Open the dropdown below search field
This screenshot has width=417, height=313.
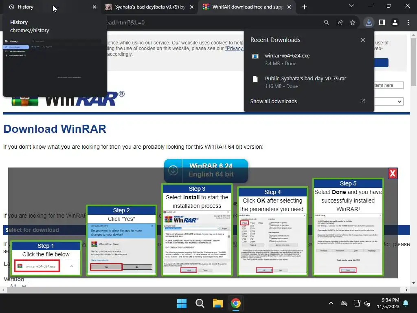pyautogui.click(x=388, y=101)
